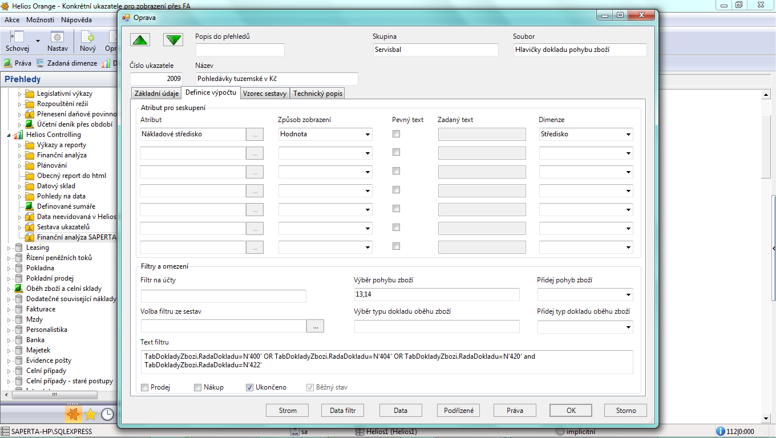The height and width of the screenshot is (438, 776).
Task: Uncheck the Ukončeno checkbox
Action: click(249, 387)
